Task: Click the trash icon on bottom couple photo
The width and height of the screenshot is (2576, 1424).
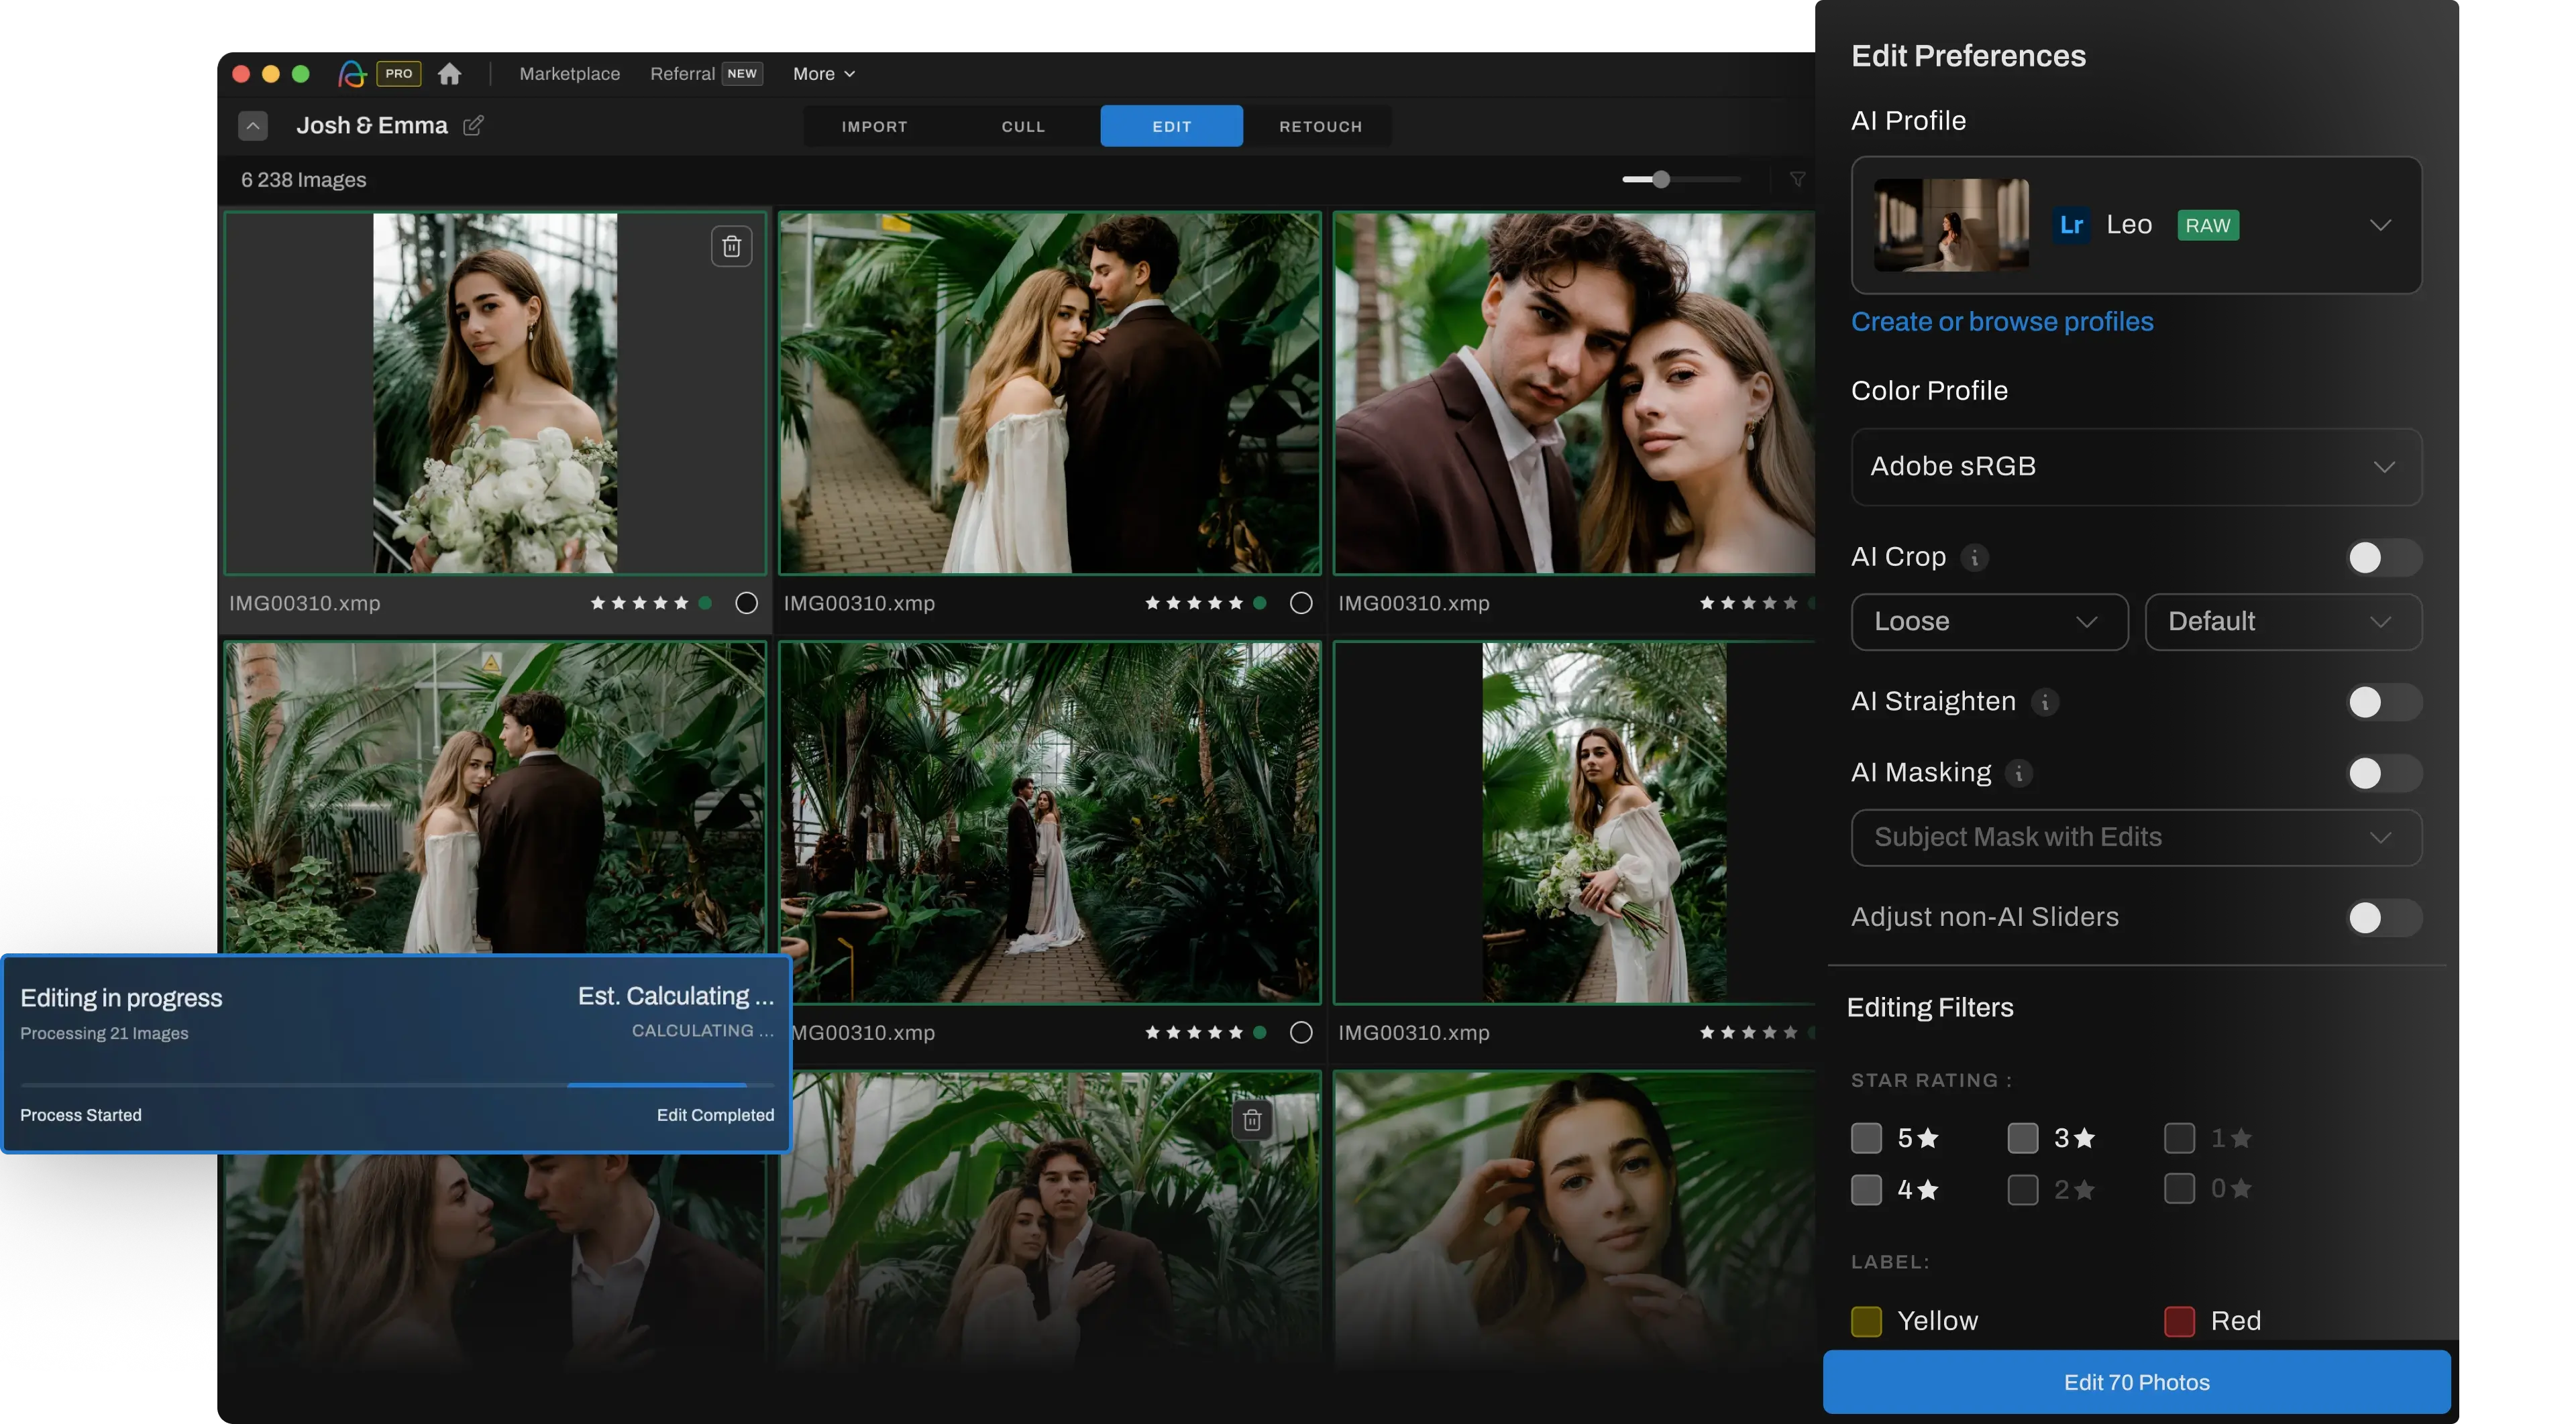Action: pyautogui.click(x=1251, y=1120)
